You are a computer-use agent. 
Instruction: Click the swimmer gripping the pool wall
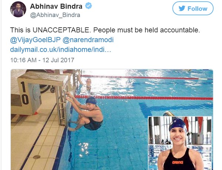click(x=86, y=112)
